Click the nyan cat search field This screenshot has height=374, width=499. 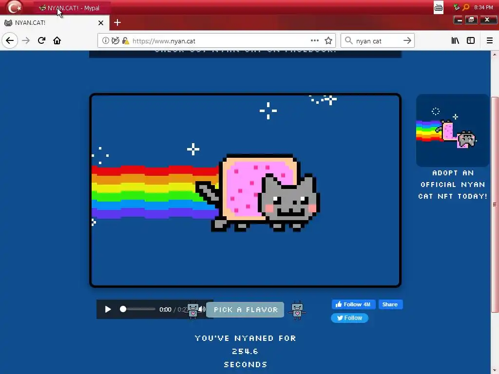point(378,41)
